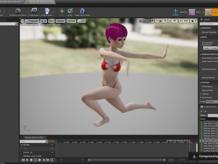Collapse the Notifies track
Screen dimensions: 218x164
[22, 145]
